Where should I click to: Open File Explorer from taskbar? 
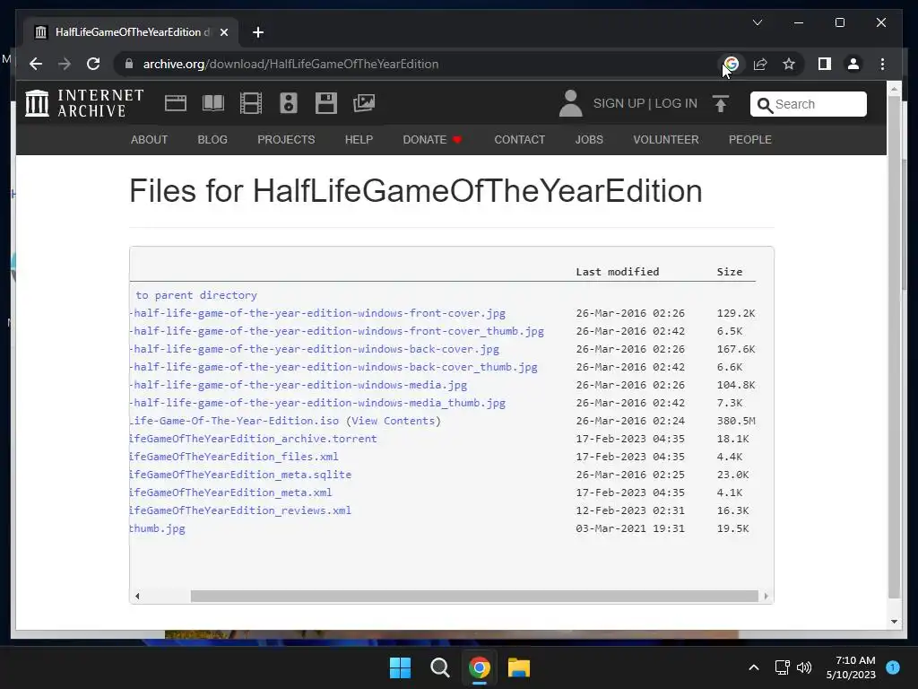click(x=519, y=667)
